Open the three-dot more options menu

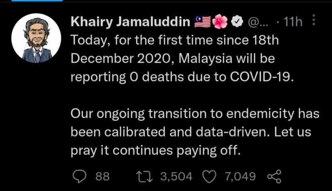pos(313,21)
